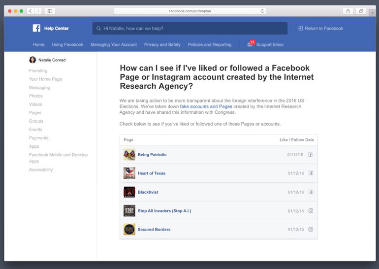Image resolution: width=379 pixels, height=269 pixels.
Task: Open the Policies and Reporting menu
Action: pyautogui.click(x=210, y=44)
